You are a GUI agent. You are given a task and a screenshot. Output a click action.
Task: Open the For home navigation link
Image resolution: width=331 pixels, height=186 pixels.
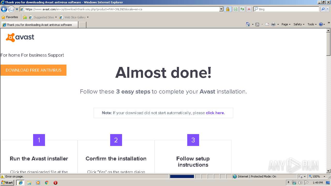coord(10,55)
